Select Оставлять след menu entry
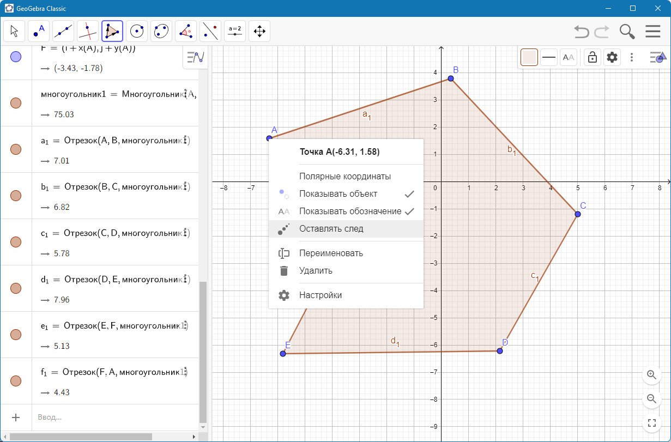 point(346,229)
